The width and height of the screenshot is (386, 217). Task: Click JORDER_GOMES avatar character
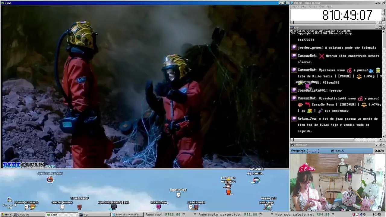pos(62,207)
